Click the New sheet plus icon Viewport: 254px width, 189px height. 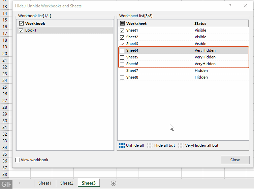tap(114, 183)
